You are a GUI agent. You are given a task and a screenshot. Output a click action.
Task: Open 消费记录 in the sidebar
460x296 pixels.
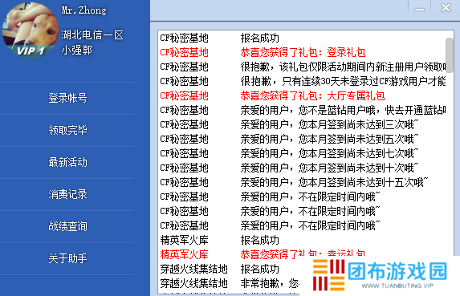[x=67, y=194]
